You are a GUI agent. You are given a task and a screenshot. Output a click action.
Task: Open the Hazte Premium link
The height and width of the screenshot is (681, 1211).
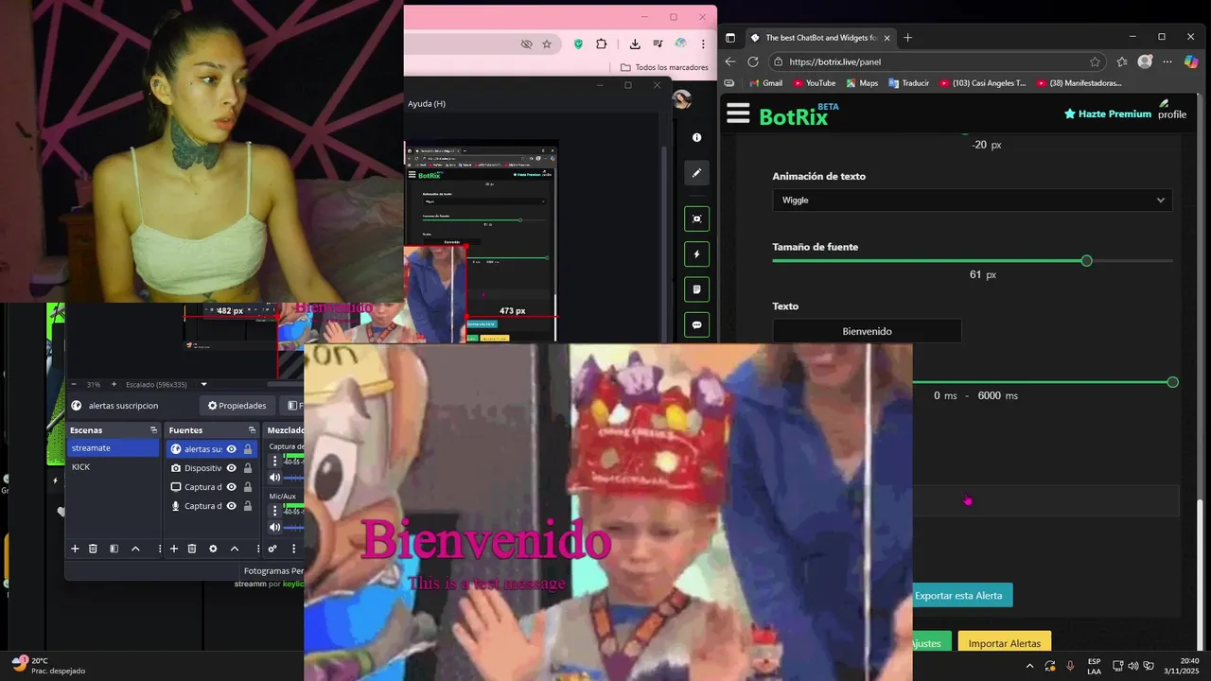coord(1108,113)
